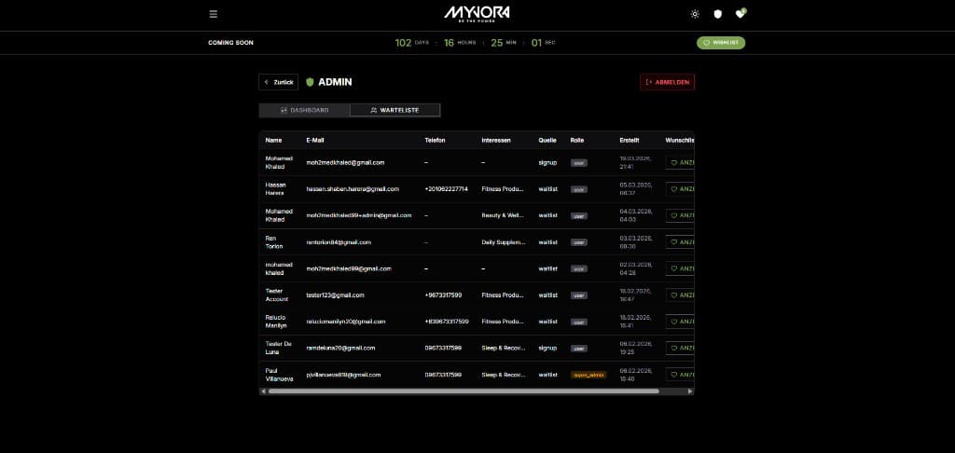Click phone number +9673317599
955x453 pixels.
[x=443, y=295]
